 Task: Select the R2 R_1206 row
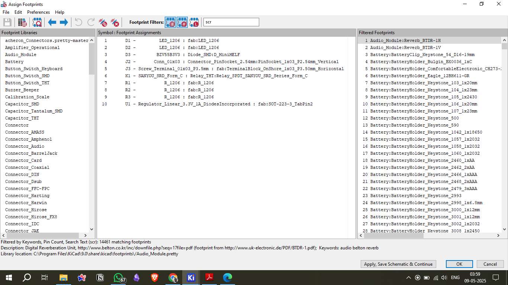(x=222, y=90)
